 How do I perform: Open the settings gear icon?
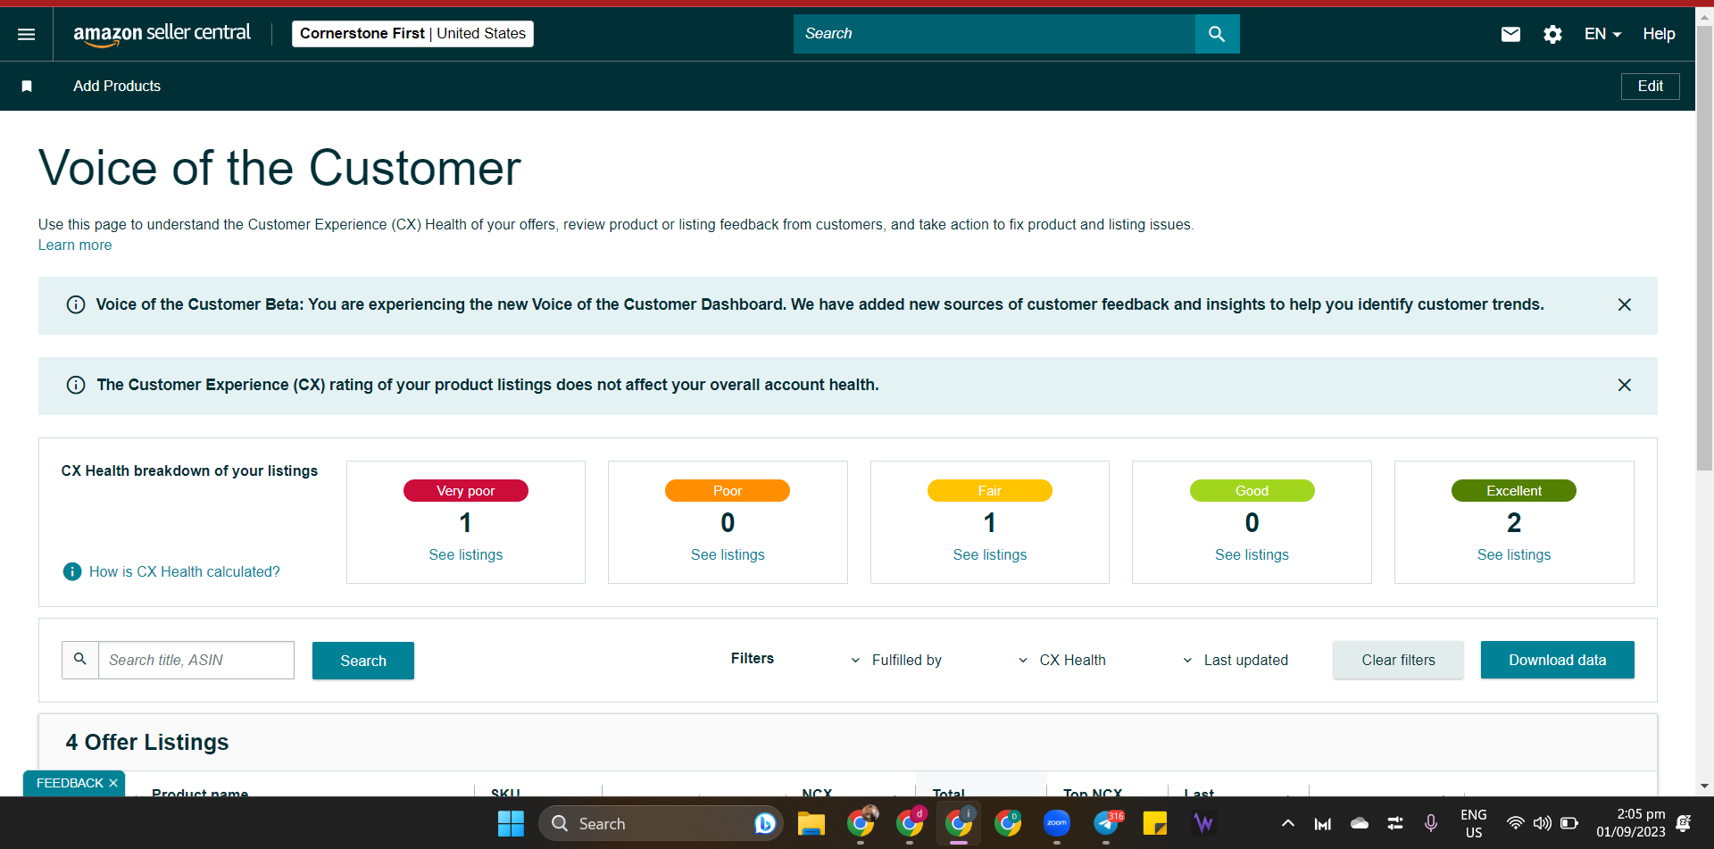click(x=1552, y=34)
